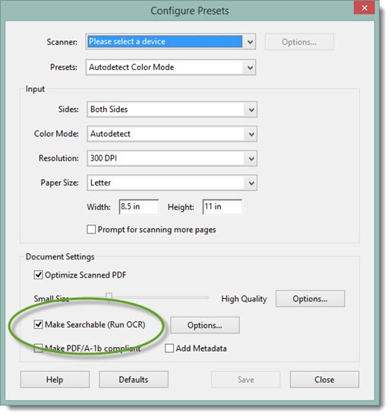This screenshot has width=391, height=417.
Task: Click the Height input field
Action: pyautogui.click(x=222, y=207)
